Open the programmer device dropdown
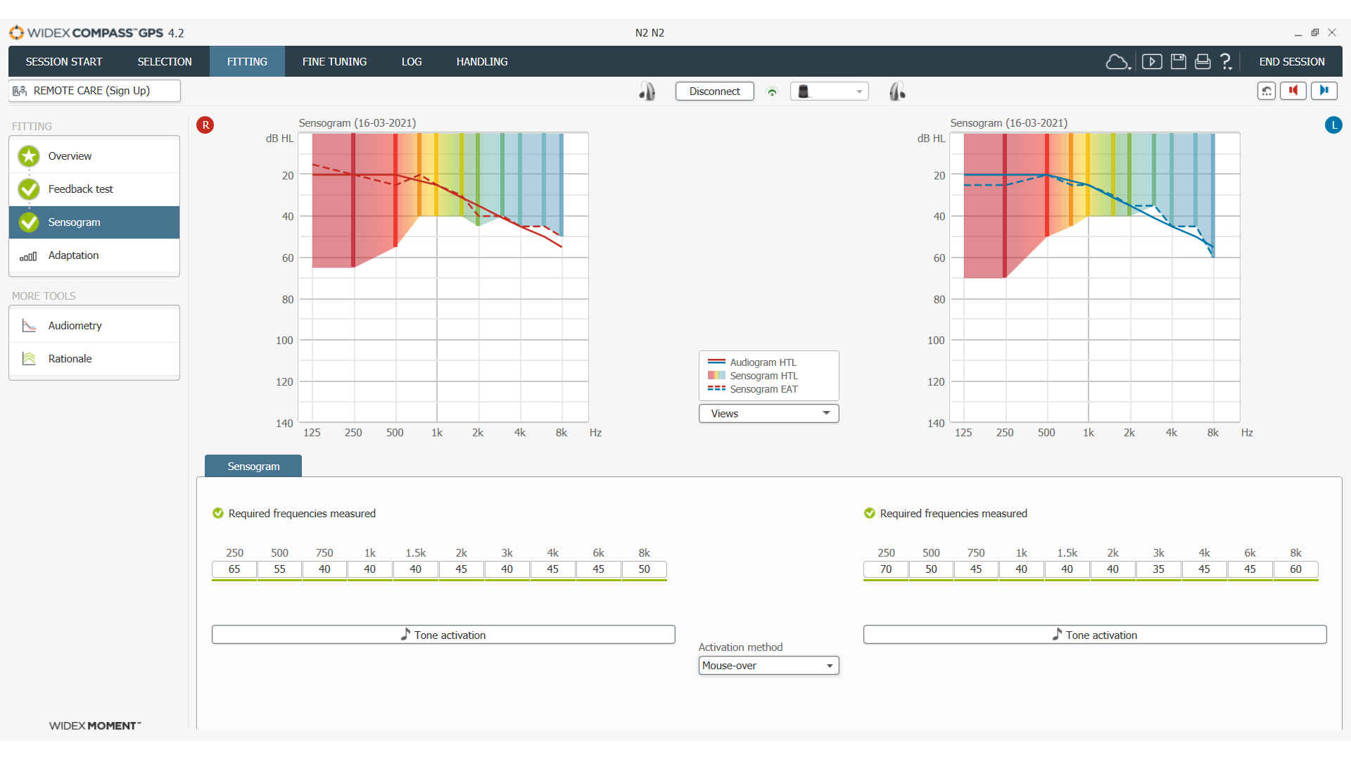The height and width of the screenshot is (760, 1351). [x=829, y=91]
